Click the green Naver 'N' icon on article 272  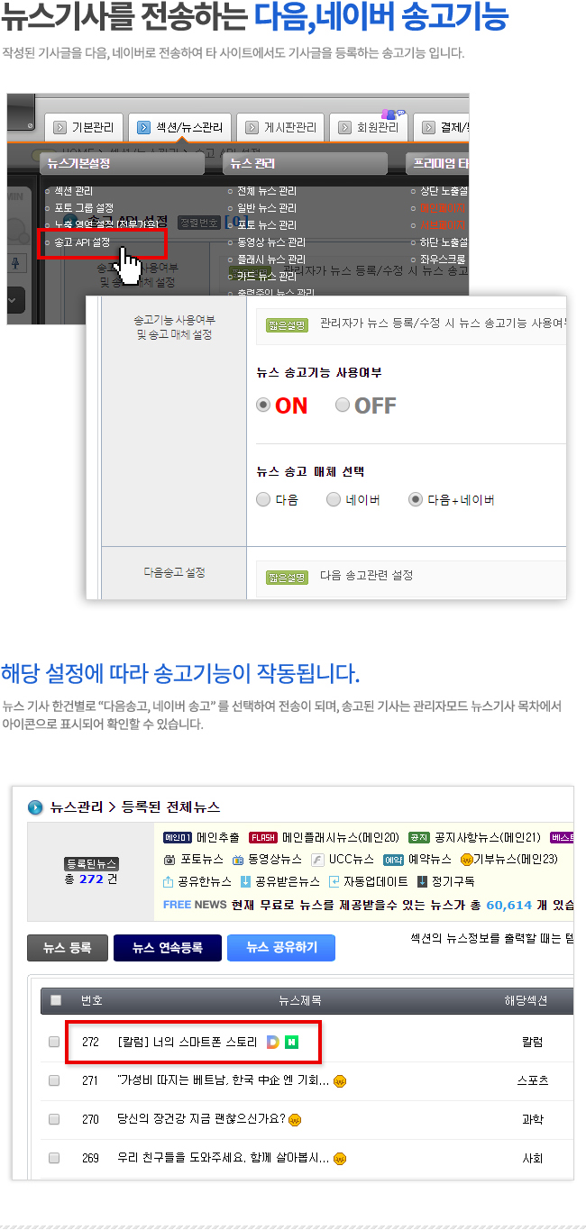291,1042
